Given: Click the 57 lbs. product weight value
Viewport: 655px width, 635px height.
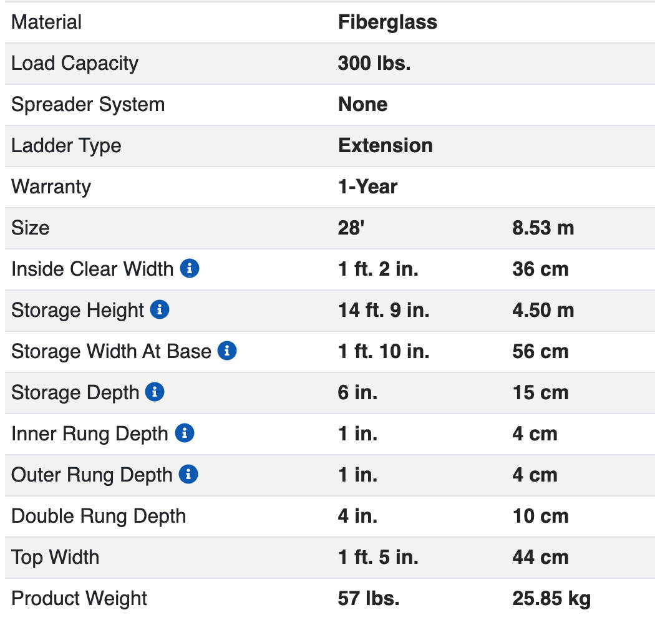Looking at the screenshot, I should tap(369, 598).
